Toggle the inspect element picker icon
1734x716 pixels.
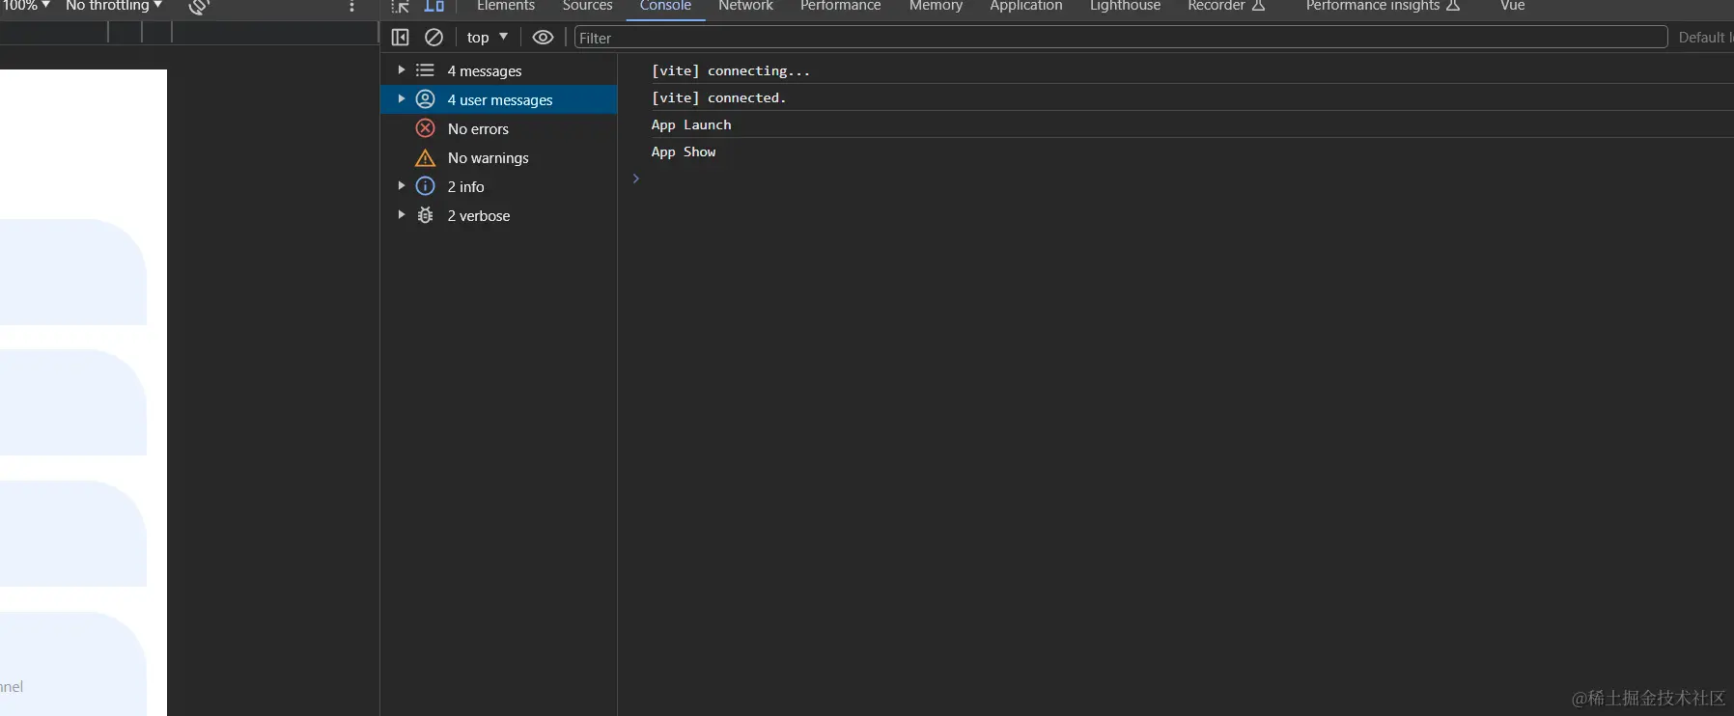[x=401, y=6]
